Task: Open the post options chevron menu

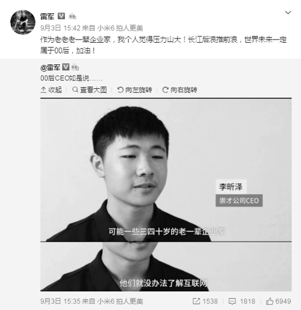Action: 288,13
